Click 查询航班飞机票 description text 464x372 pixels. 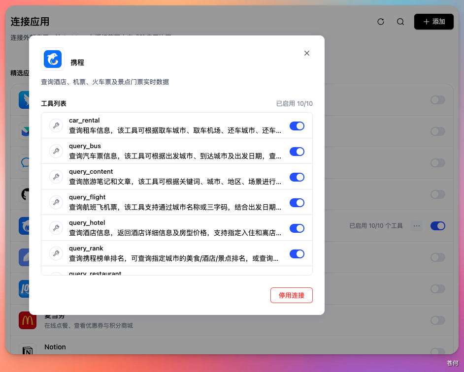tap(175, 207)
